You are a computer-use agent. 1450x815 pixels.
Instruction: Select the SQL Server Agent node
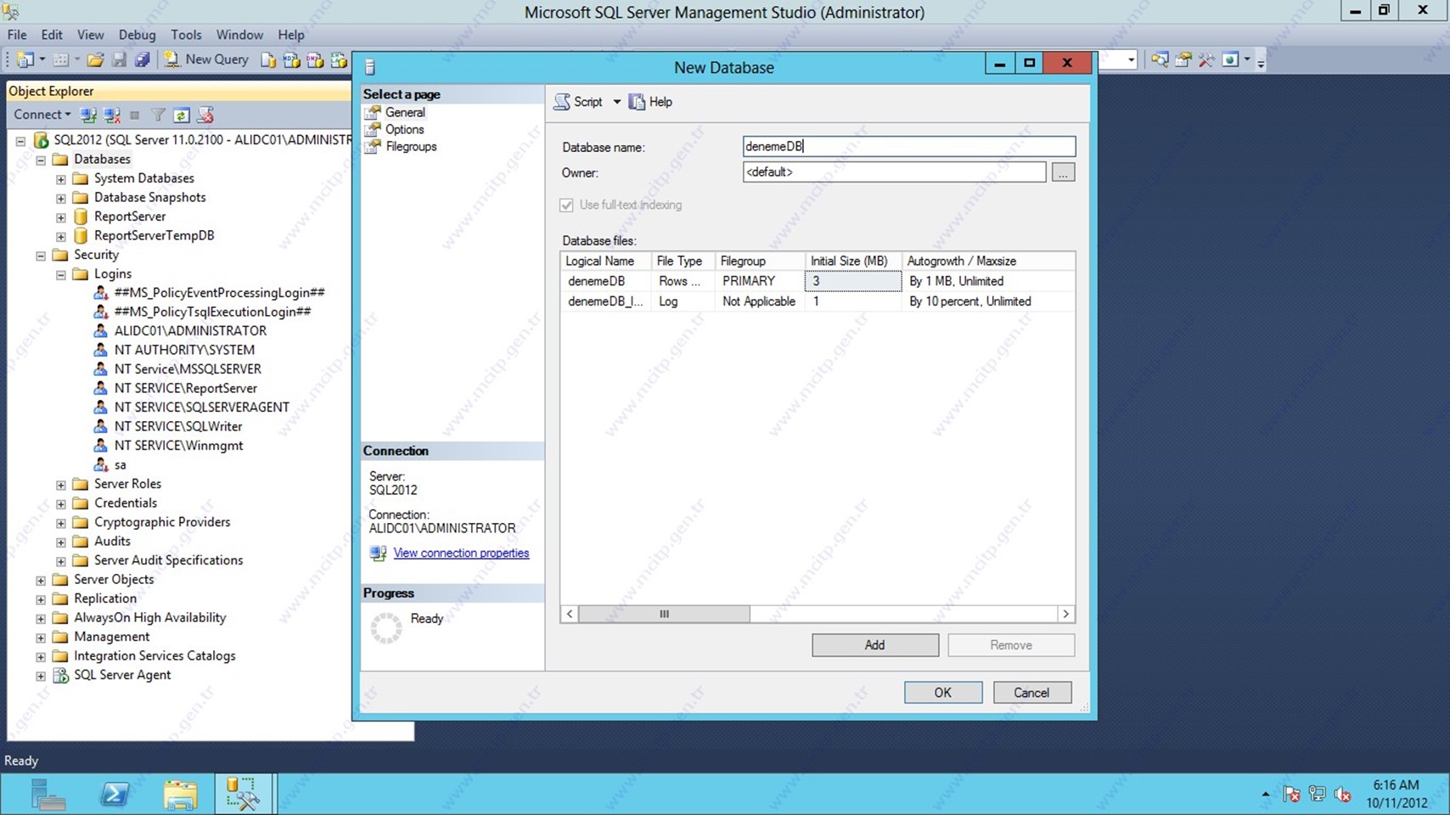point(122,675)
